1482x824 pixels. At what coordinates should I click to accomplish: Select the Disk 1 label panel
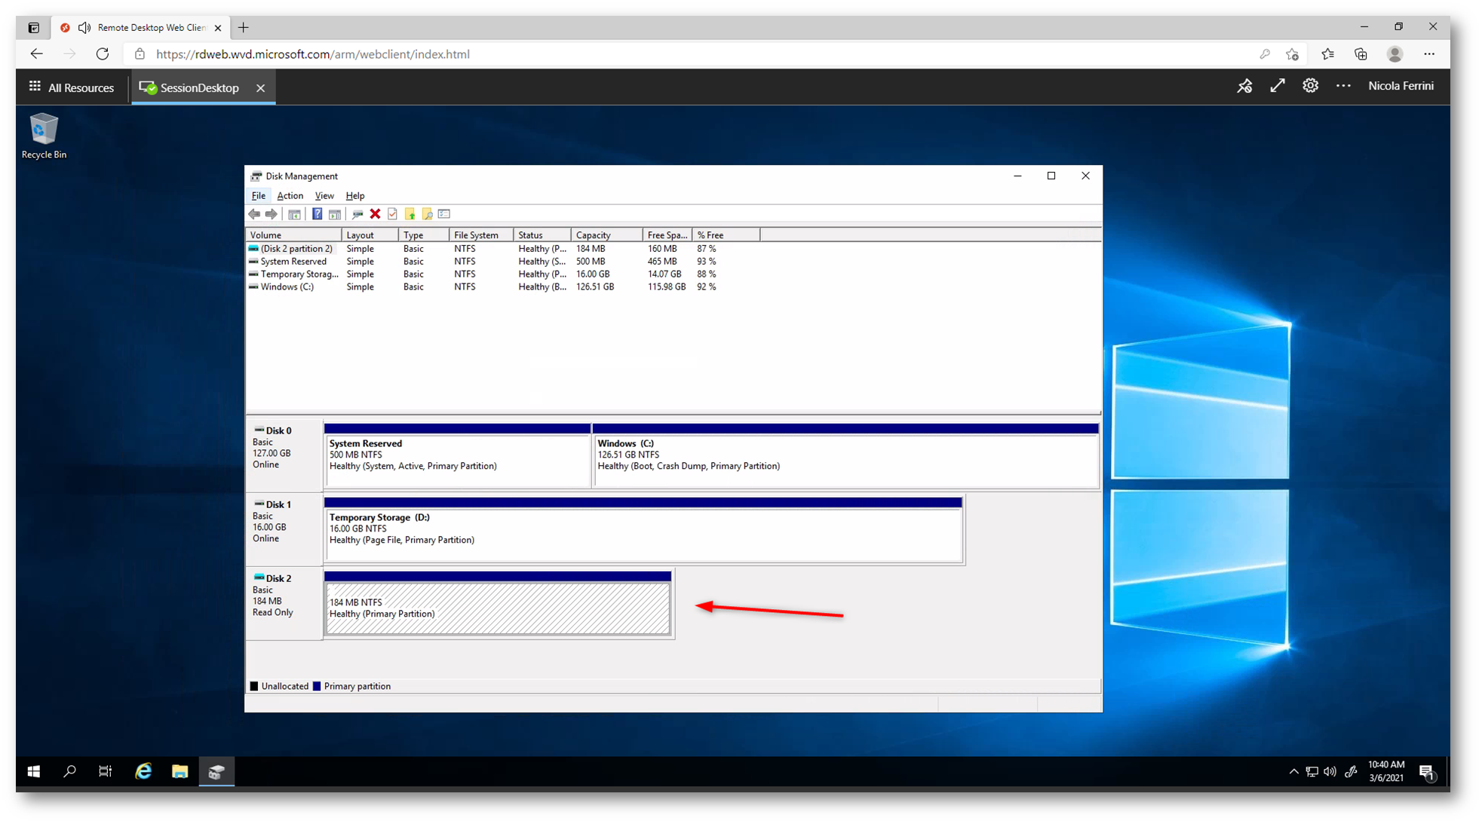pos(284,528)
